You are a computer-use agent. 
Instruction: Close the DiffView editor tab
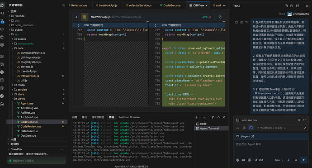click(207, 5)
